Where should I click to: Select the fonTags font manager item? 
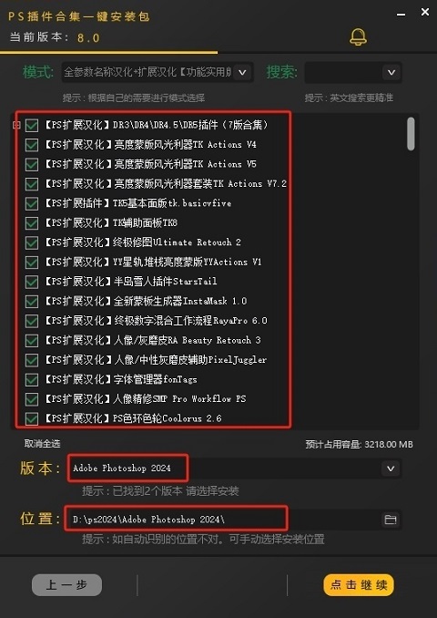tap(120, 379)
